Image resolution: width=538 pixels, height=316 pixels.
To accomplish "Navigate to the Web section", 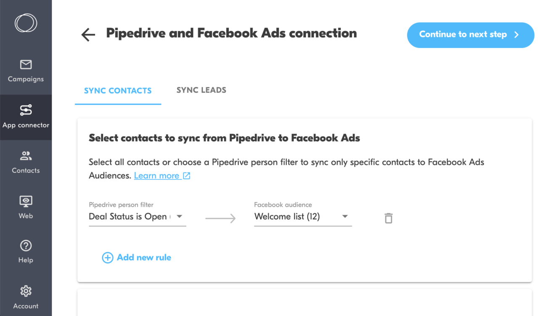I will [26, 208].
